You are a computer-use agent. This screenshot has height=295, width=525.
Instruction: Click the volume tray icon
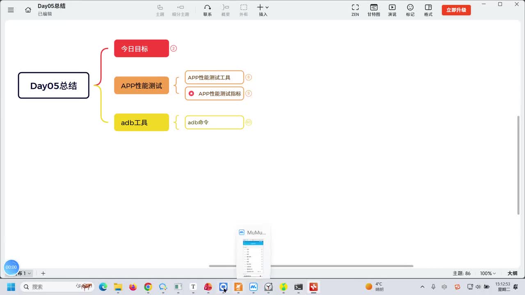(478, 287)
